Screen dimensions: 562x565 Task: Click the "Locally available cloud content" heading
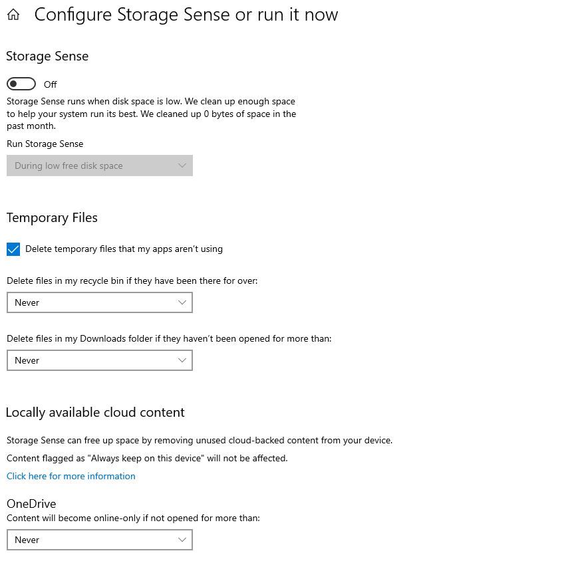pyautogui.click(x=95, y=412)
